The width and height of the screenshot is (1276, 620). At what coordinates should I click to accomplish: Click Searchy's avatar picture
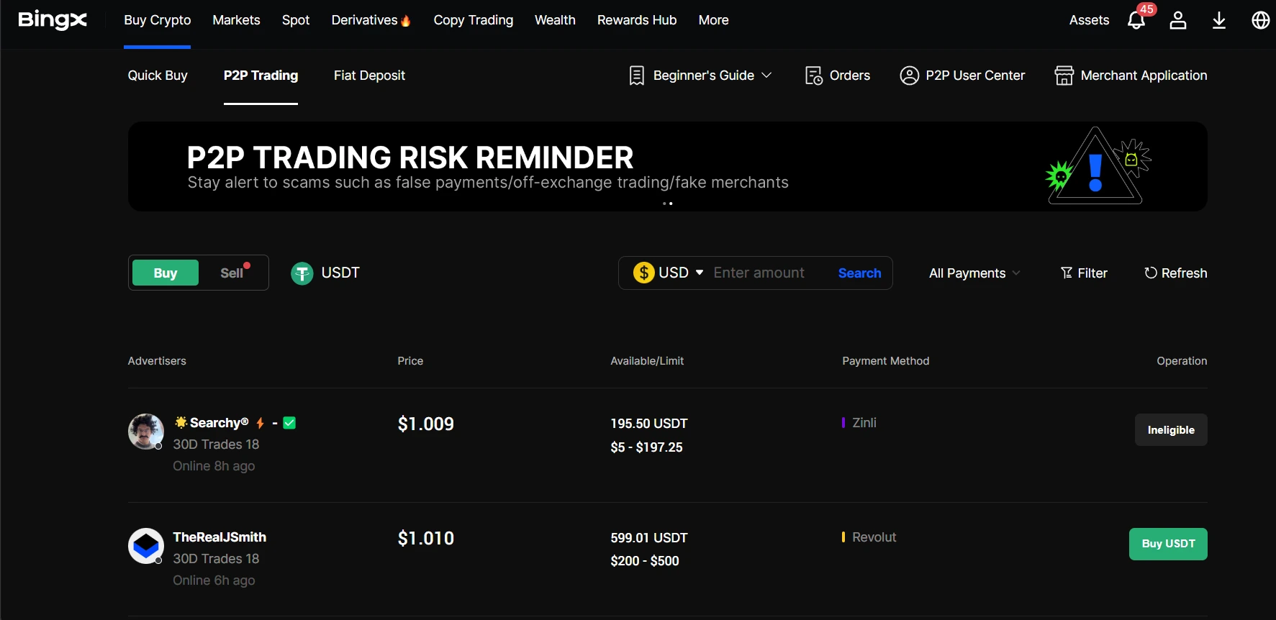(x=146, y=432)
